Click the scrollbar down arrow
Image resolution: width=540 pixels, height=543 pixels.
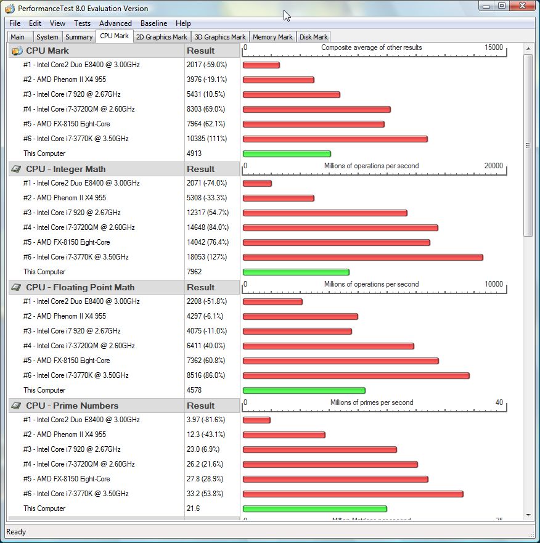coord(528,515)
